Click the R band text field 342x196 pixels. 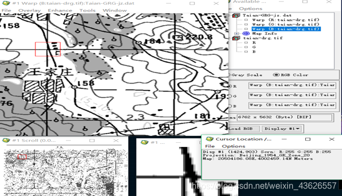[292, 85]
